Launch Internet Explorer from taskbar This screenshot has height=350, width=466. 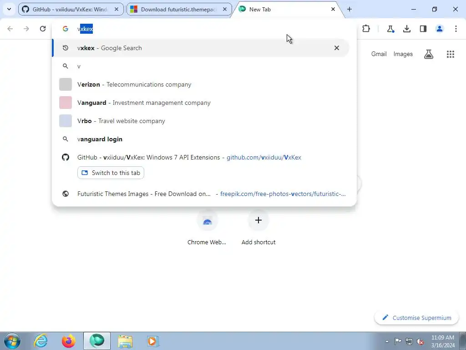41,341
